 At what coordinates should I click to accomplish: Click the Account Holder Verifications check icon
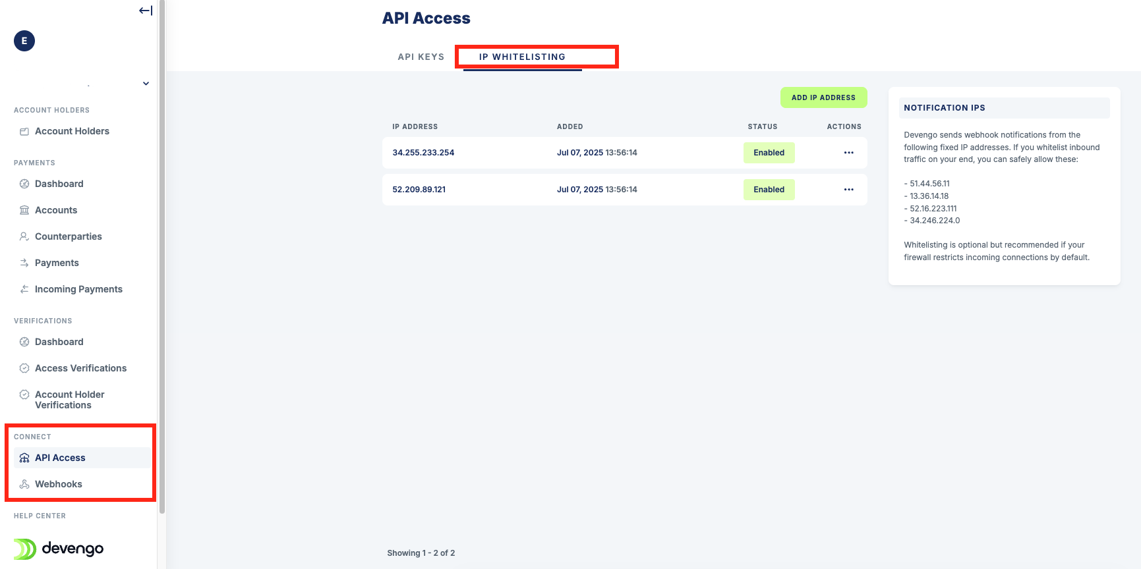point(24,394)
